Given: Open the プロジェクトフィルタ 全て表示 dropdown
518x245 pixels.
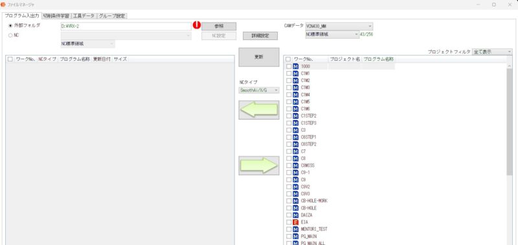Looking at the screenshot, I should point(492,52).
